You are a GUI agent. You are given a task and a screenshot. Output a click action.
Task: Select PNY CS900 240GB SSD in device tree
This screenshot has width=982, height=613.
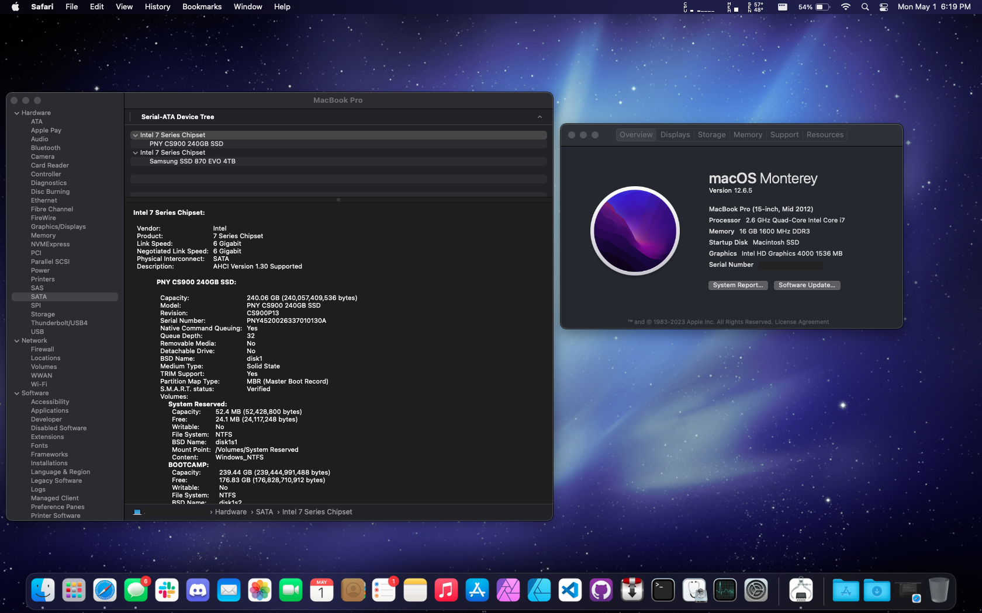pyautogui.click(x=339, y=144)
